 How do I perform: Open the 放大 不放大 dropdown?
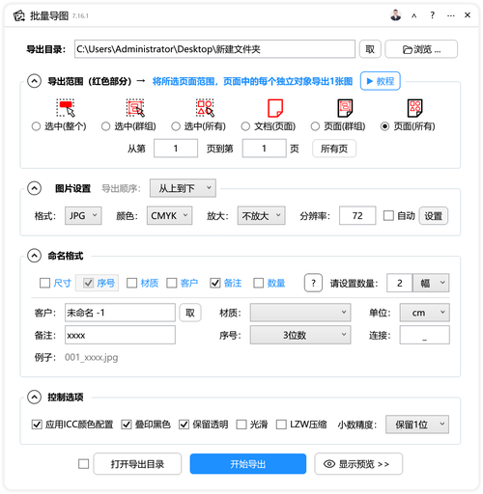[262, 215]
